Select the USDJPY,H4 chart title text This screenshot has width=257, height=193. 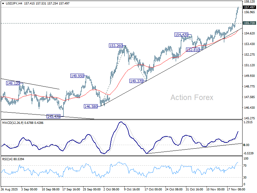13,3
